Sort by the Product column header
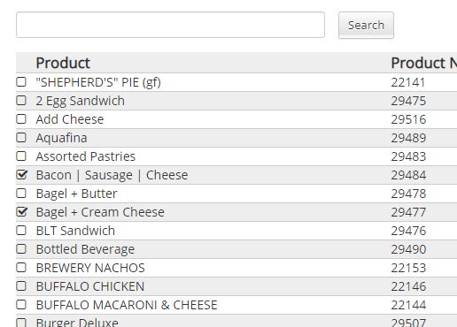Screen dimensions: 457x327 click(x=63, y=63)
